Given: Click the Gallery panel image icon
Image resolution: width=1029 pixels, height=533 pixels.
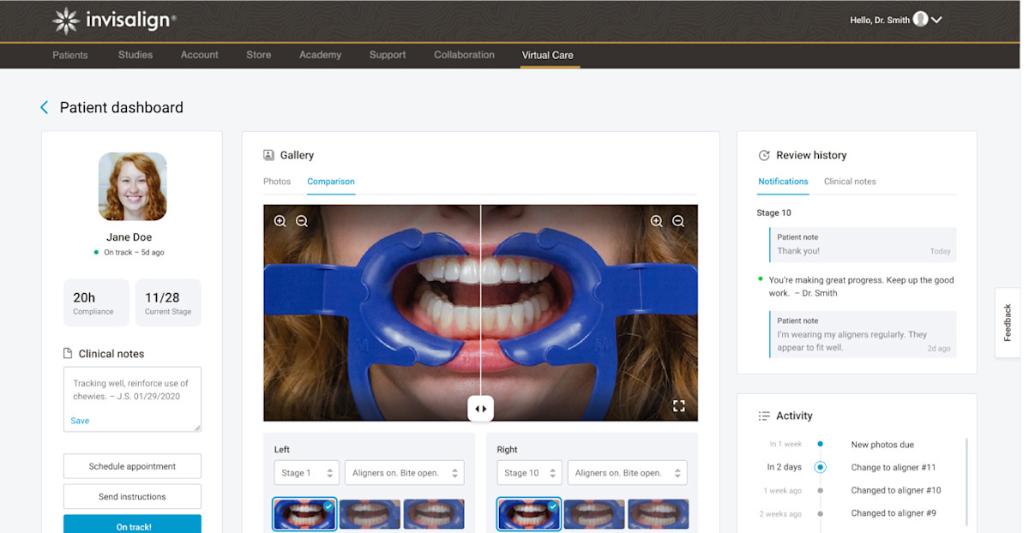Looking at the screenshot, I should [x=268, y=154].
